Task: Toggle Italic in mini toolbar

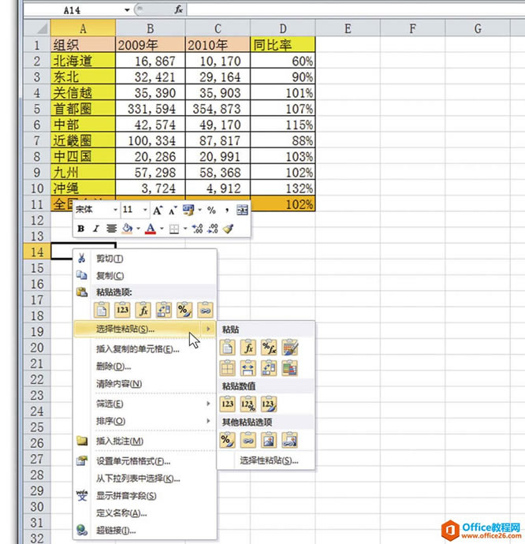Action: tap(96, 229)
